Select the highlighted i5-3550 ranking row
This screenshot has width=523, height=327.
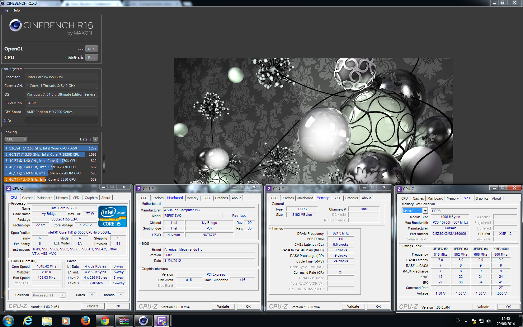point(51,179)
